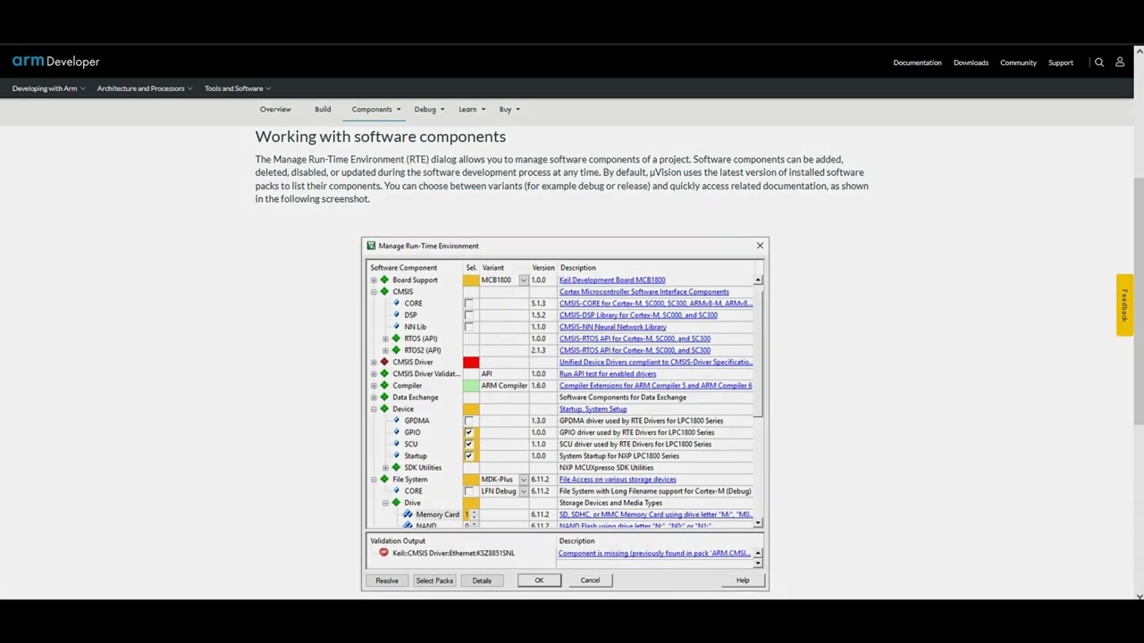Viewport: 1144px width, 643px height.
Task: Click the Details button
Action: pos(482,580)
